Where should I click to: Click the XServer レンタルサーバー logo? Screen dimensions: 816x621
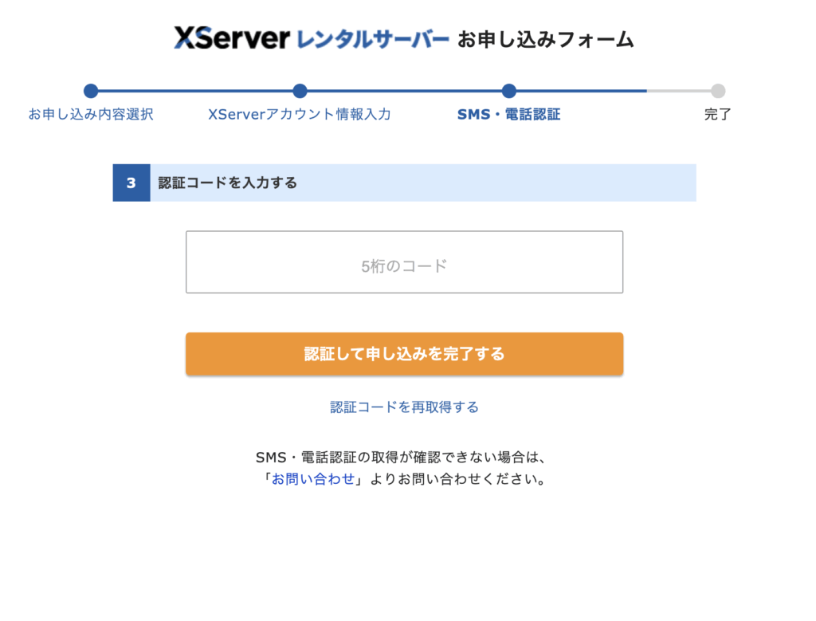(312, 38)
